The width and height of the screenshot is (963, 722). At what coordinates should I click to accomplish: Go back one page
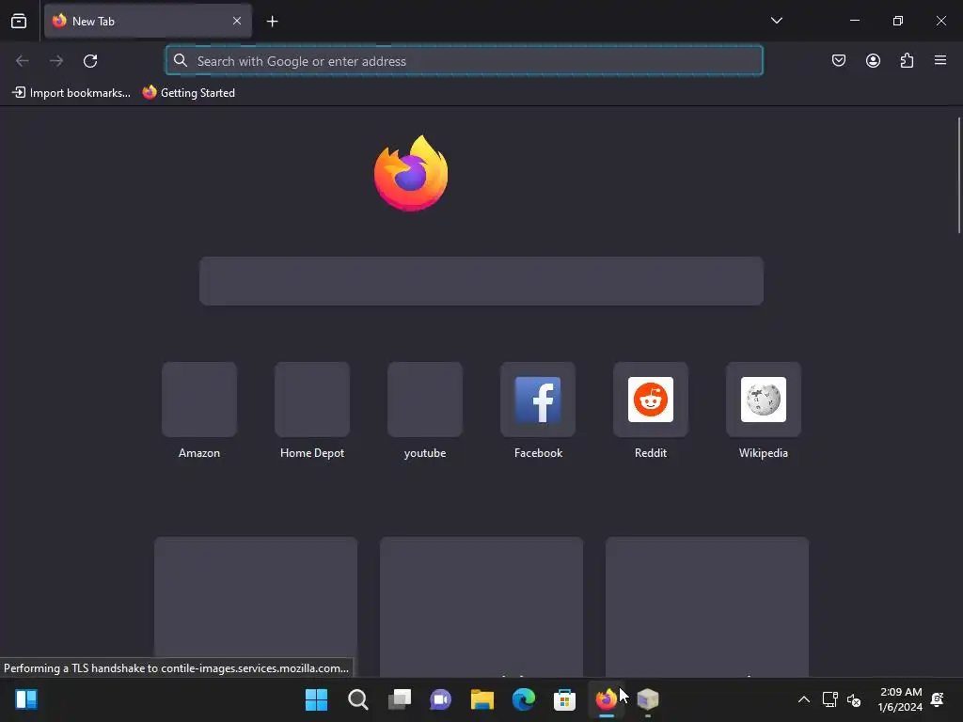pyautogui.click(x=23, y=61)
